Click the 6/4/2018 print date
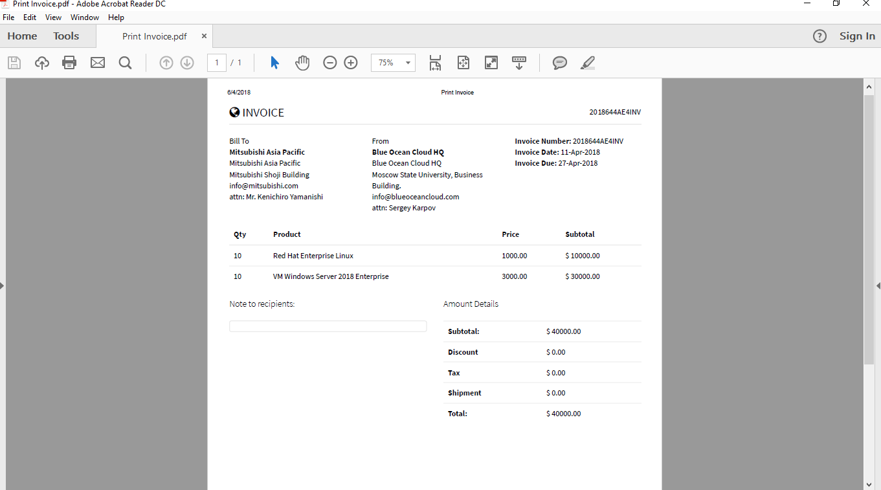881x490 pixels. click(239, 93)
